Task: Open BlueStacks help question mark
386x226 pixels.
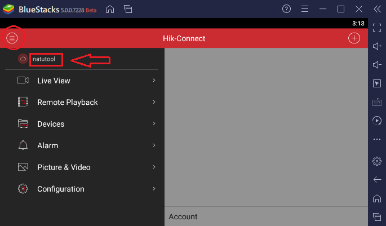Action: click(x=286, y=9)
